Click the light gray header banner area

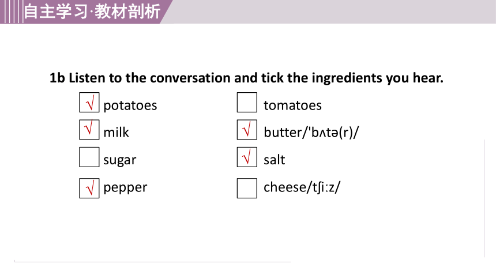(329, 12)
